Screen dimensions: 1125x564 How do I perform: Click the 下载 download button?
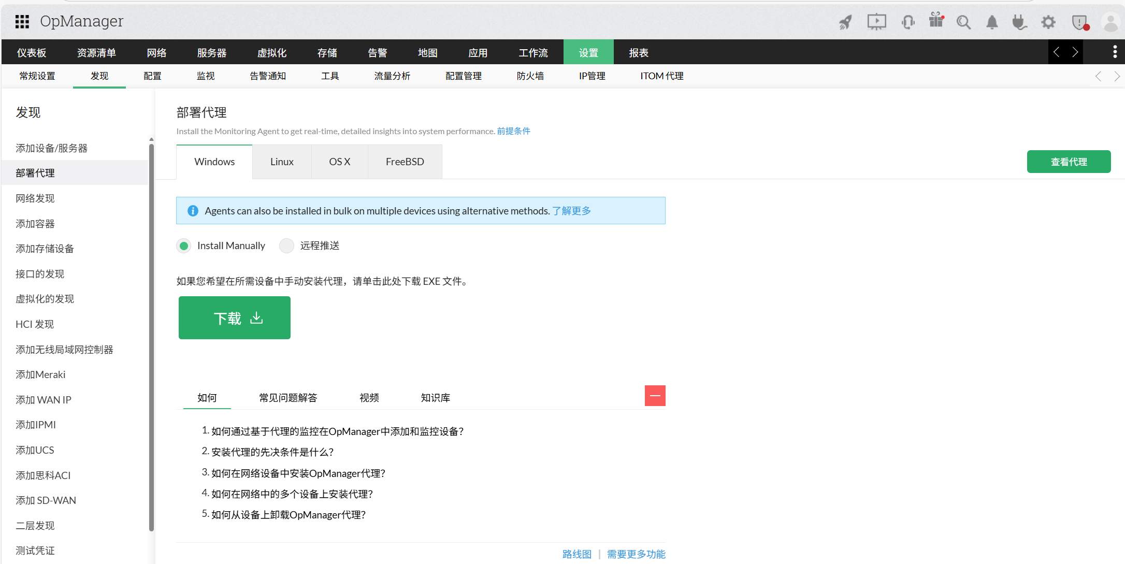(234, 317)
